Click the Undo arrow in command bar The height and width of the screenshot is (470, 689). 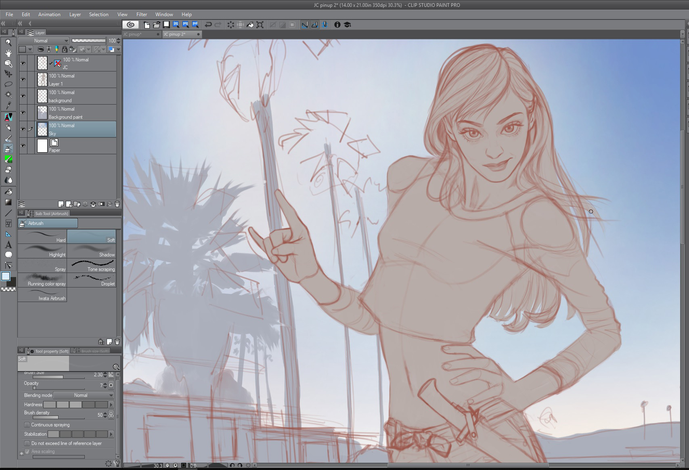point(208,25)
